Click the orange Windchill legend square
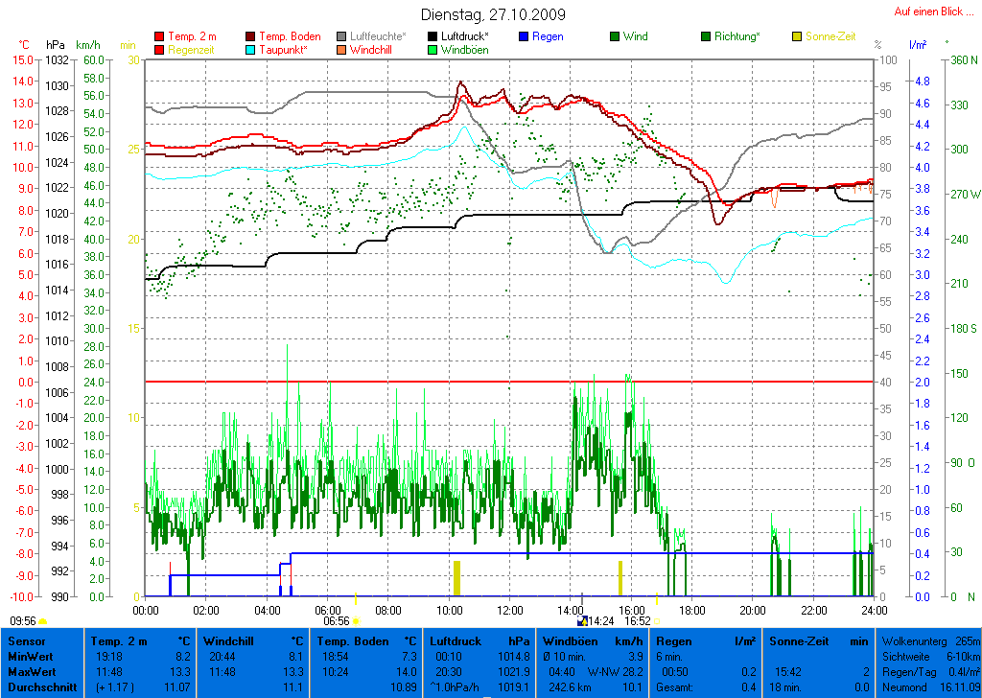The width and height of the screenshot is (982, 698). (x=341, y=50)
